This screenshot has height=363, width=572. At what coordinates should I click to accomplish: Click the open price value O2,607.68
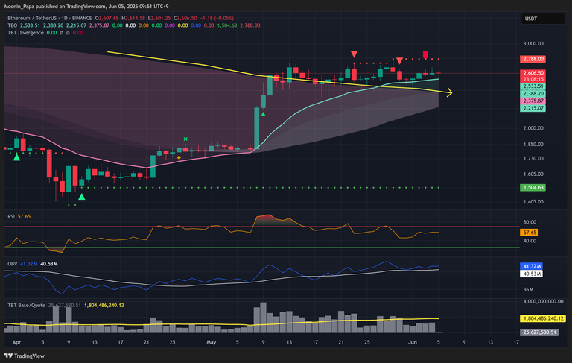click(107, 18)
